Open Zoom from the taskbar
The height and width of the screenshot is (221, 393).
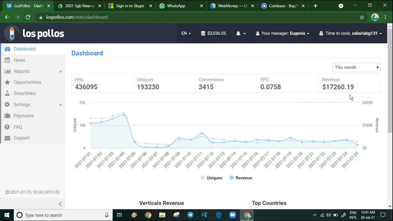pos(233,215)
